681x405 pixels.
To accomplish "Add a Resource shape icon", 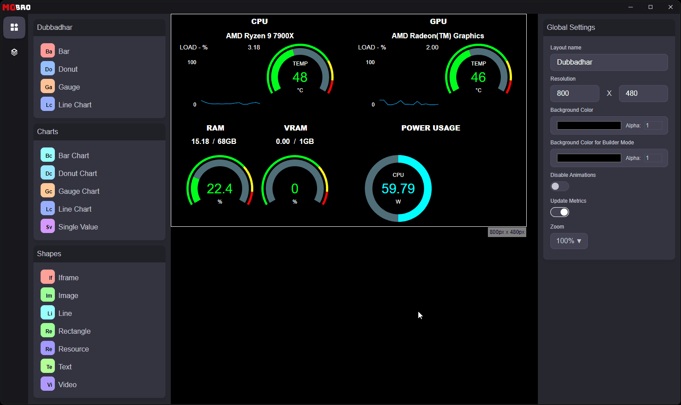I will tap(48, 349).
